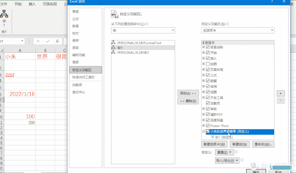Click the confirm checkmark in the formula bar
This screenshot has height=173, width=296.
(48, 41)
